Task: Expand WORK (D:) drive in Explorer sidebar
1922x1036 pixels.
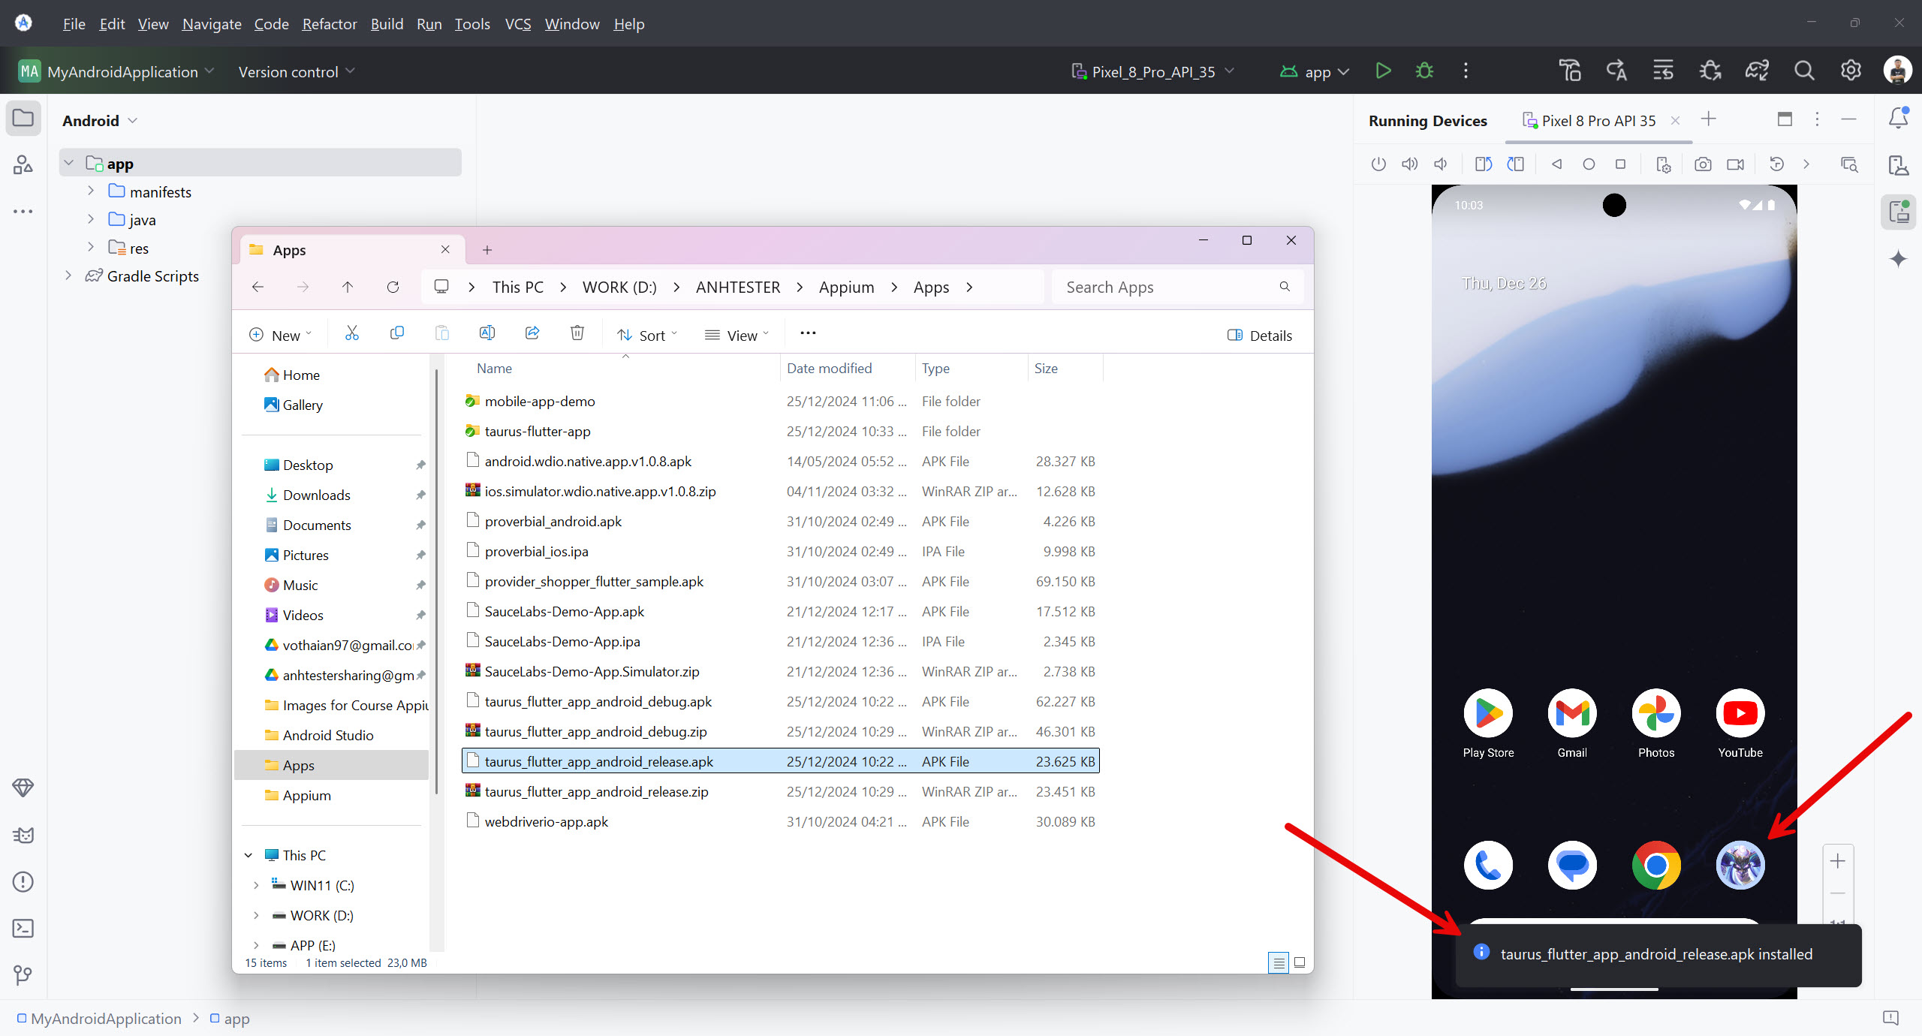Action: 256,915
